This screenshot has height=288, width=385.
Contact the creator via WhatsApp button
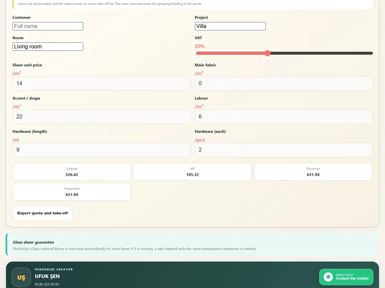(346, 277)
